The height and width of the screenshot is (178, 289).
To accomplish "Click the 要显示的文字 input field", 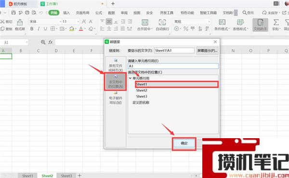I will click(174, 50).
